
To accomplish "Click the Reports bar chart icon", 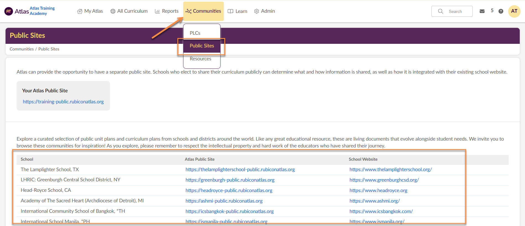I will point(157,11).
